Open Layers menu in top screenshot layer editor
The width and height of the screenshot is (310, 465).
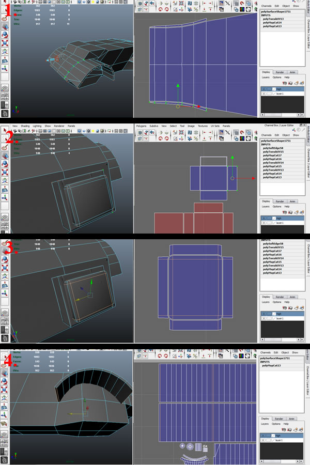tap(266, 78)
